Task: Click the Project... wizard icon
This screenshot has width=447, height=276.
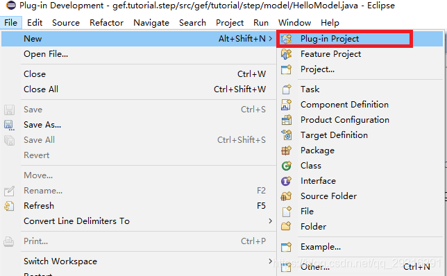Action: [x=287, y=69]
